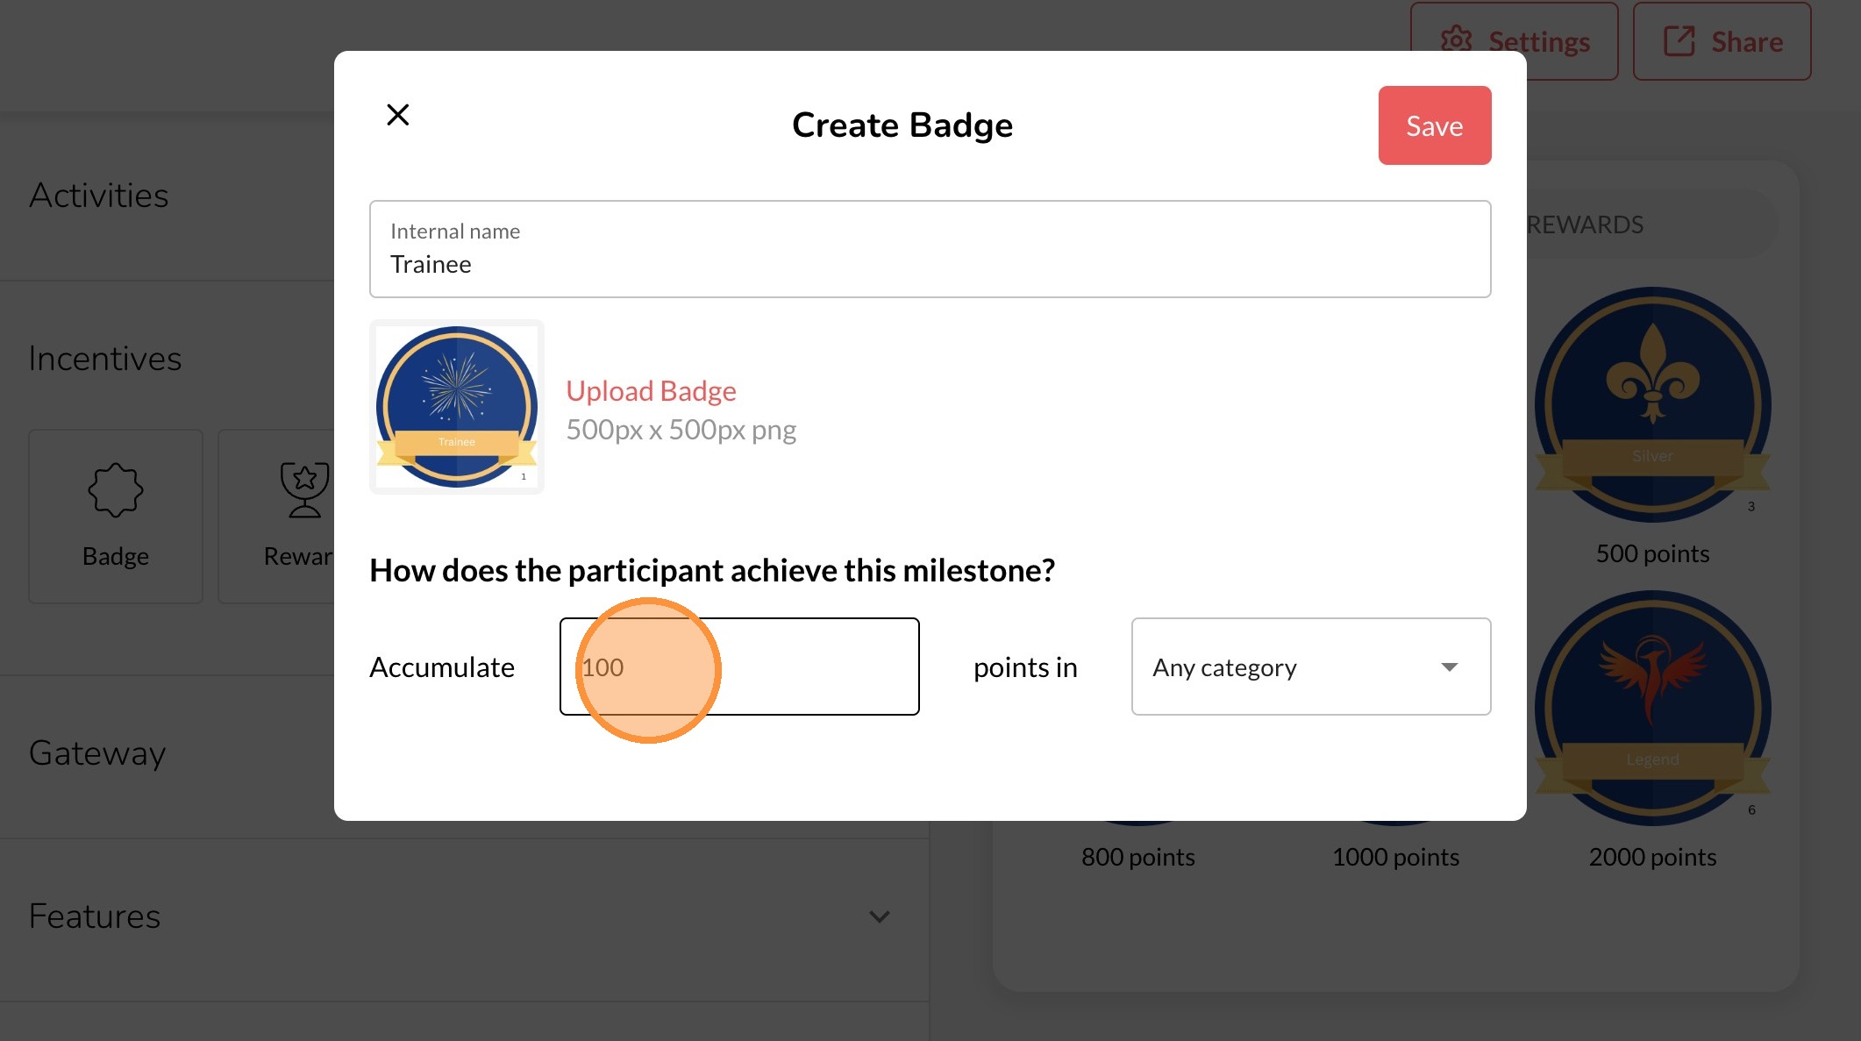Open Settings with the gear icon
Image resolution: width=1861 pixels, height=1041 pixels.
[1457, 40]
